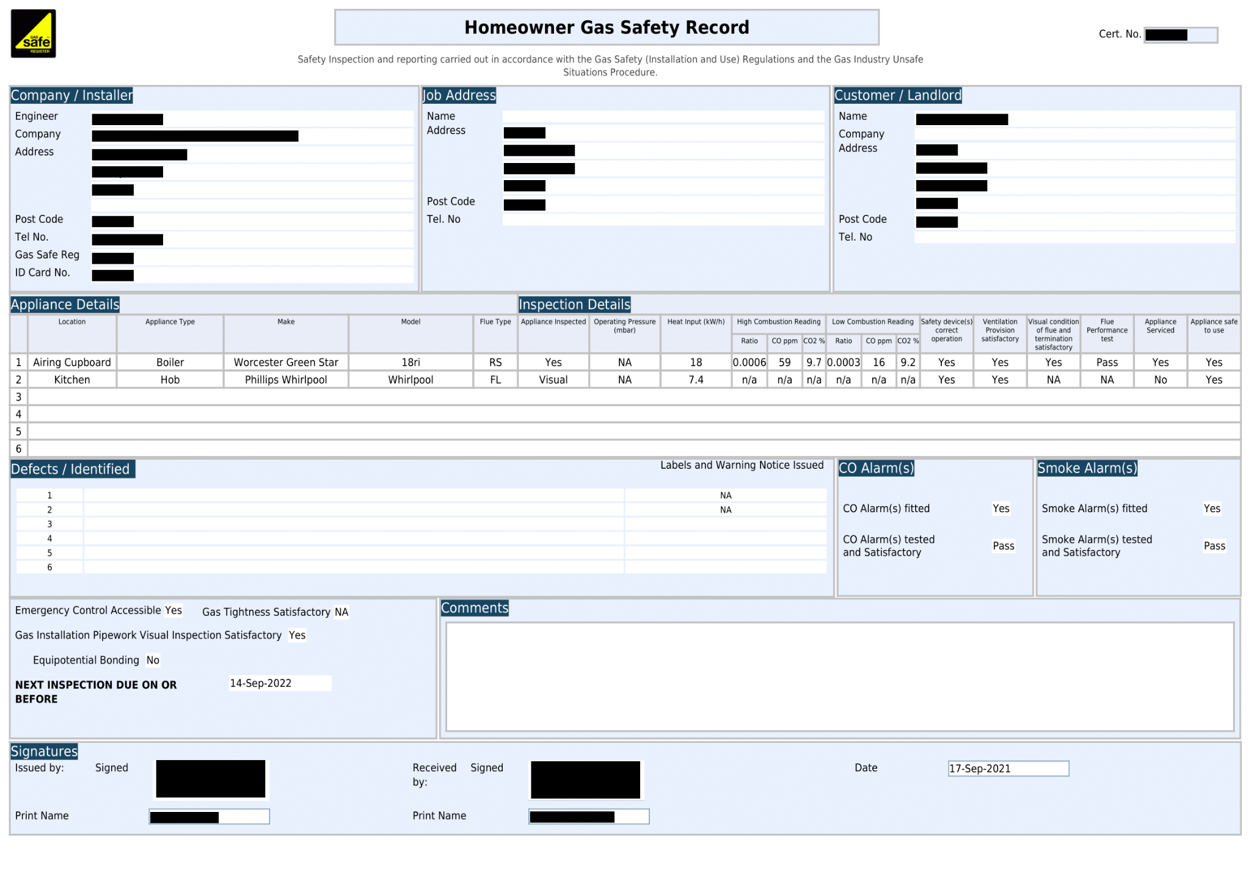
Task: Click the boiler flue performance 'Pass' cell
Action: pyautogui.click(x=1107, y=362)
